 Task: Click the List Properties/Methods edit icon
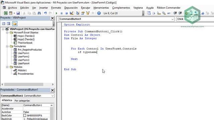(149, 13)
